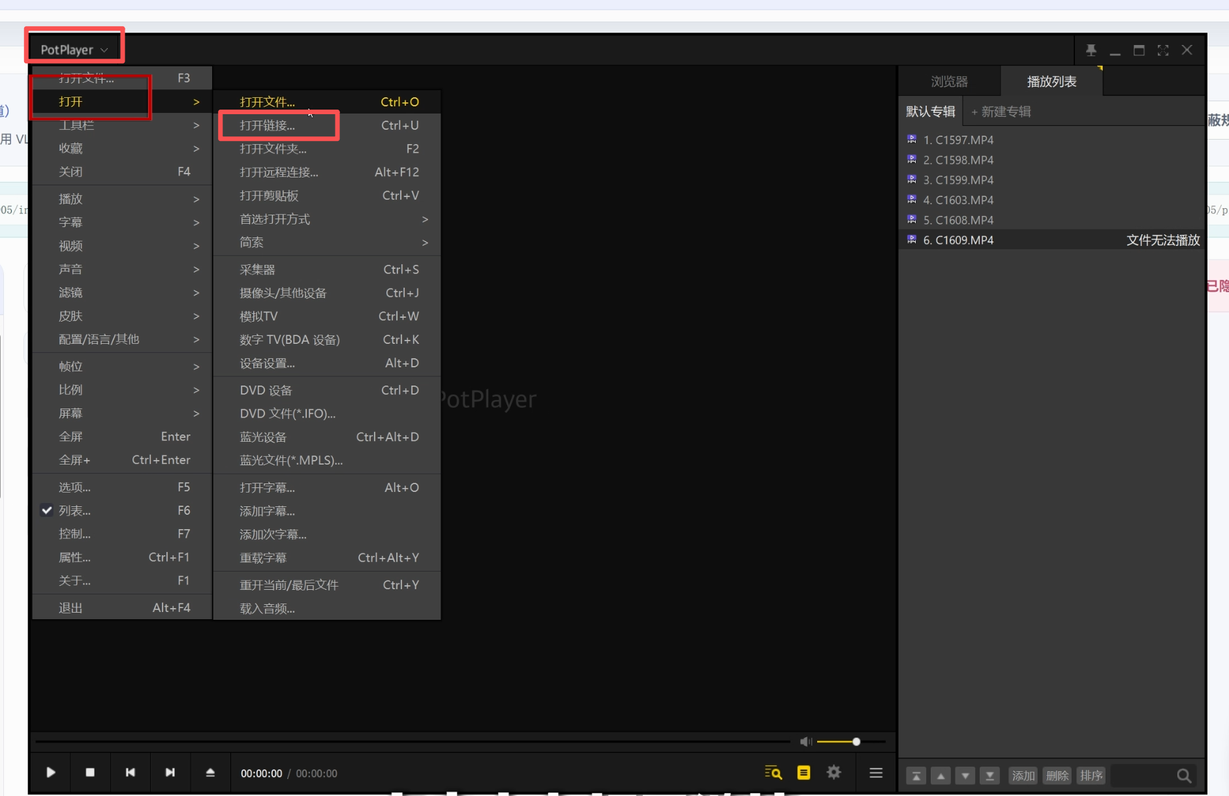
Task: Click the 排序 button under the playlist
Action: coord(1091,776)
